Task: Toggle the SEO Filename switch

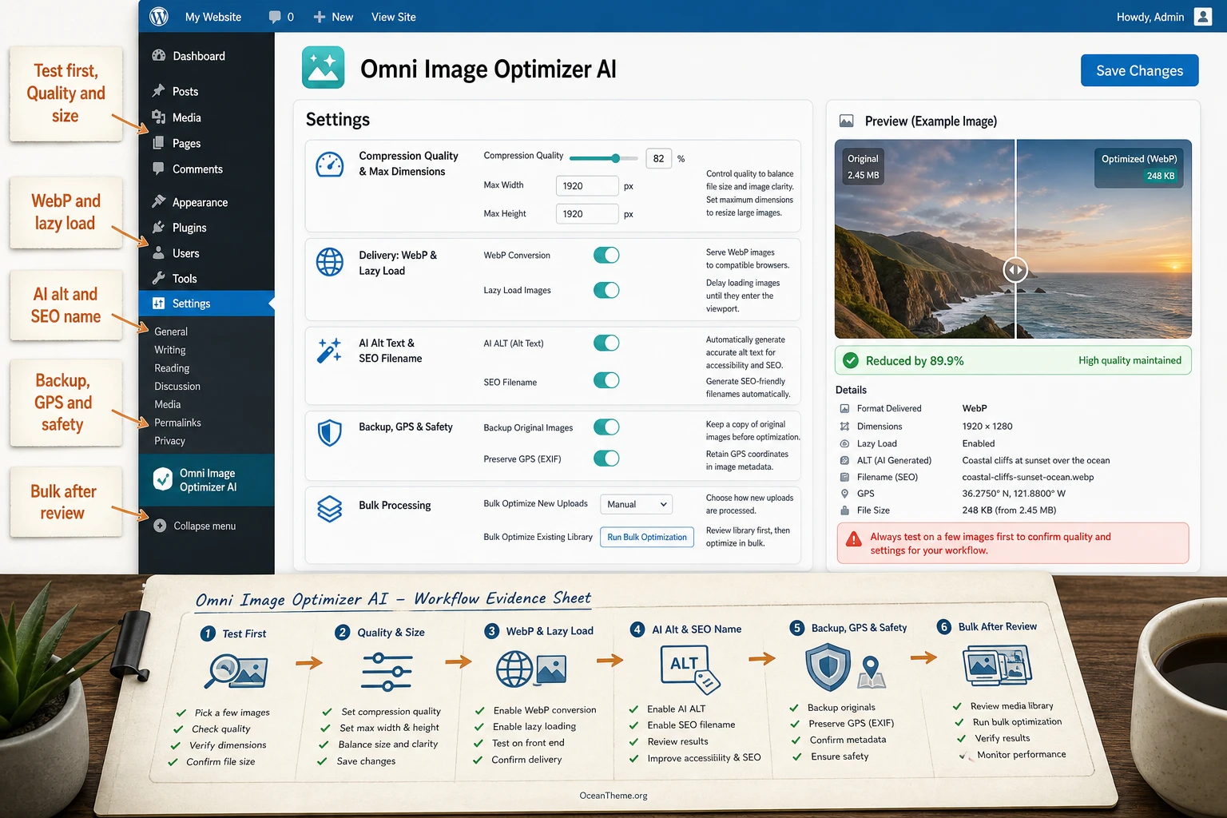Action: [606, 380]
